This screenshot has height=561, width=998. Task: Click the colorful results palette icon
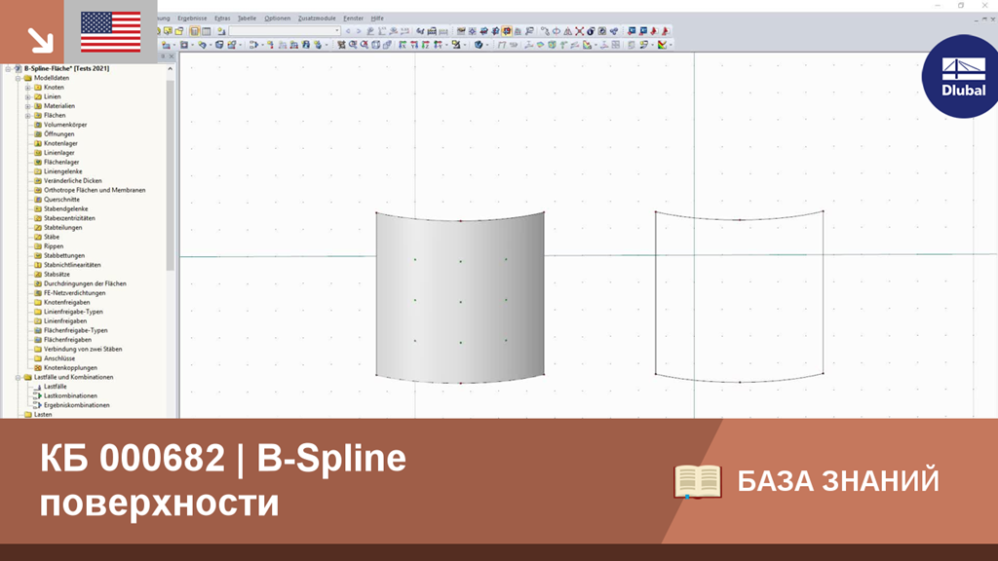(x=663, y=45)
